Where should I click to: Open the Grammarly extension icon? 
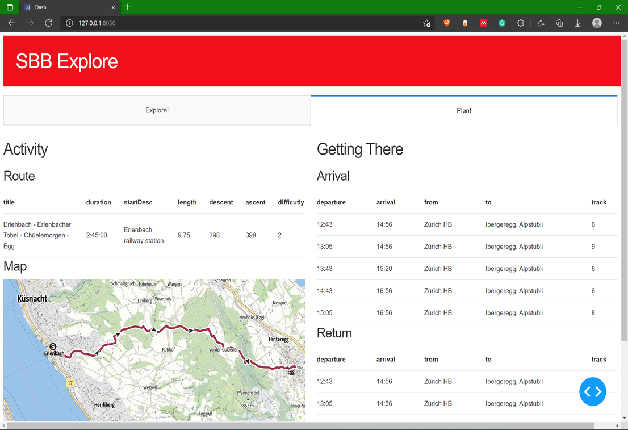tap(502, 23)
